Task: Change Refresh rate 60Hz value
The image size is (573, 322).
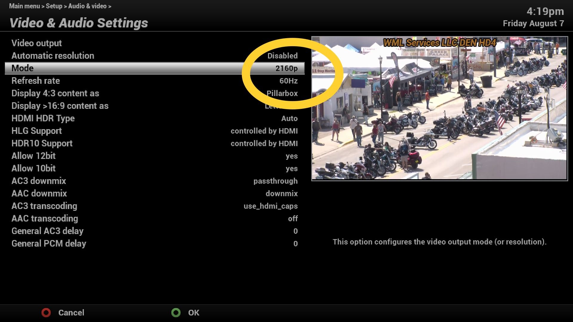Action: (288, 81)
